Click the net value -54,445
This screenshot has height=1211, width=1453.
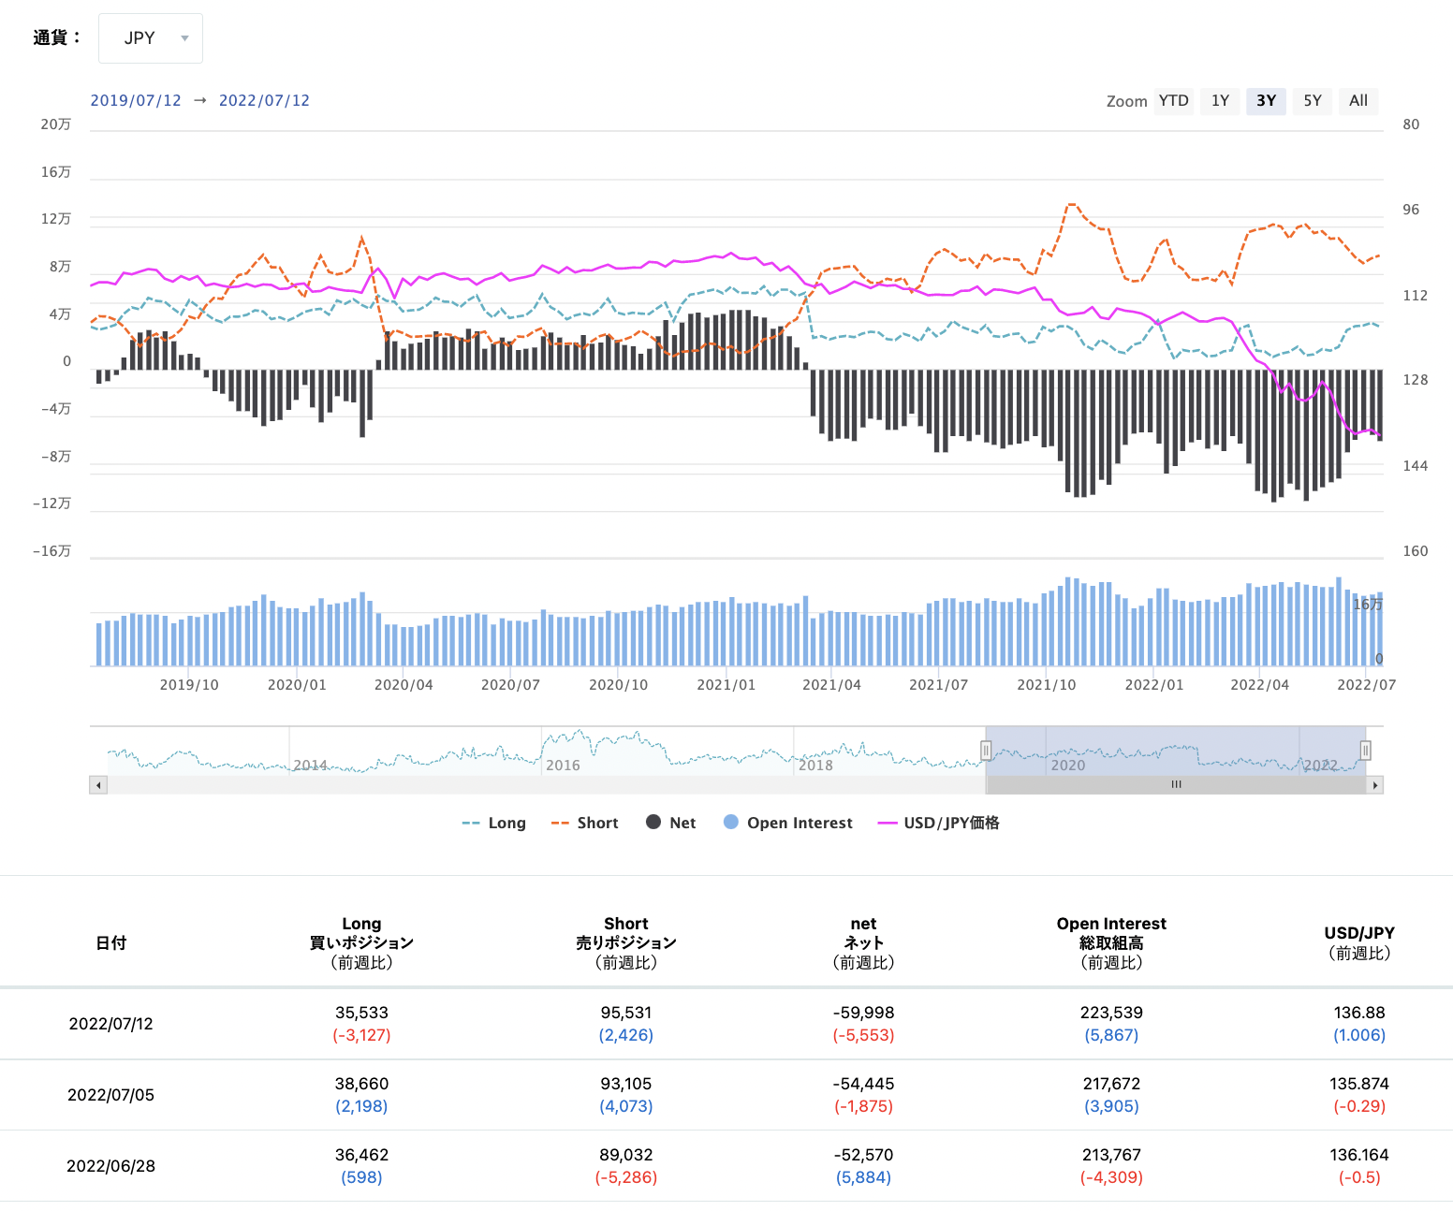point(864,1084)
